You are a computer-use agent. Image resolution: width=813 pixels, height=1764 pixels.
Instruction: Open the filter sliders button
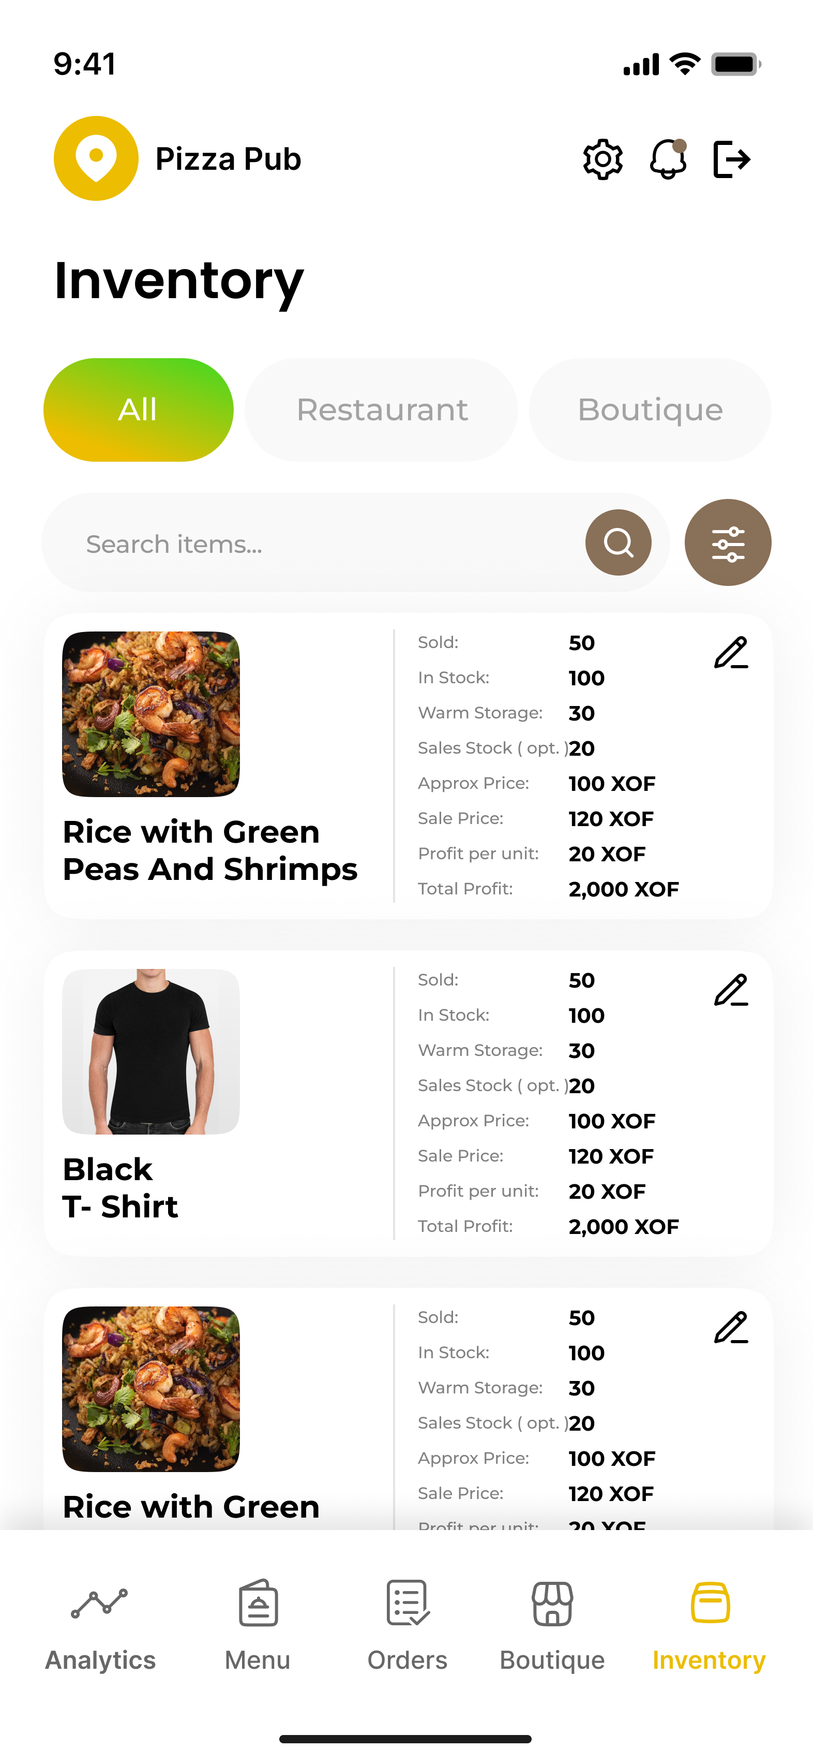pyautogui.click(x=728, y=542)
